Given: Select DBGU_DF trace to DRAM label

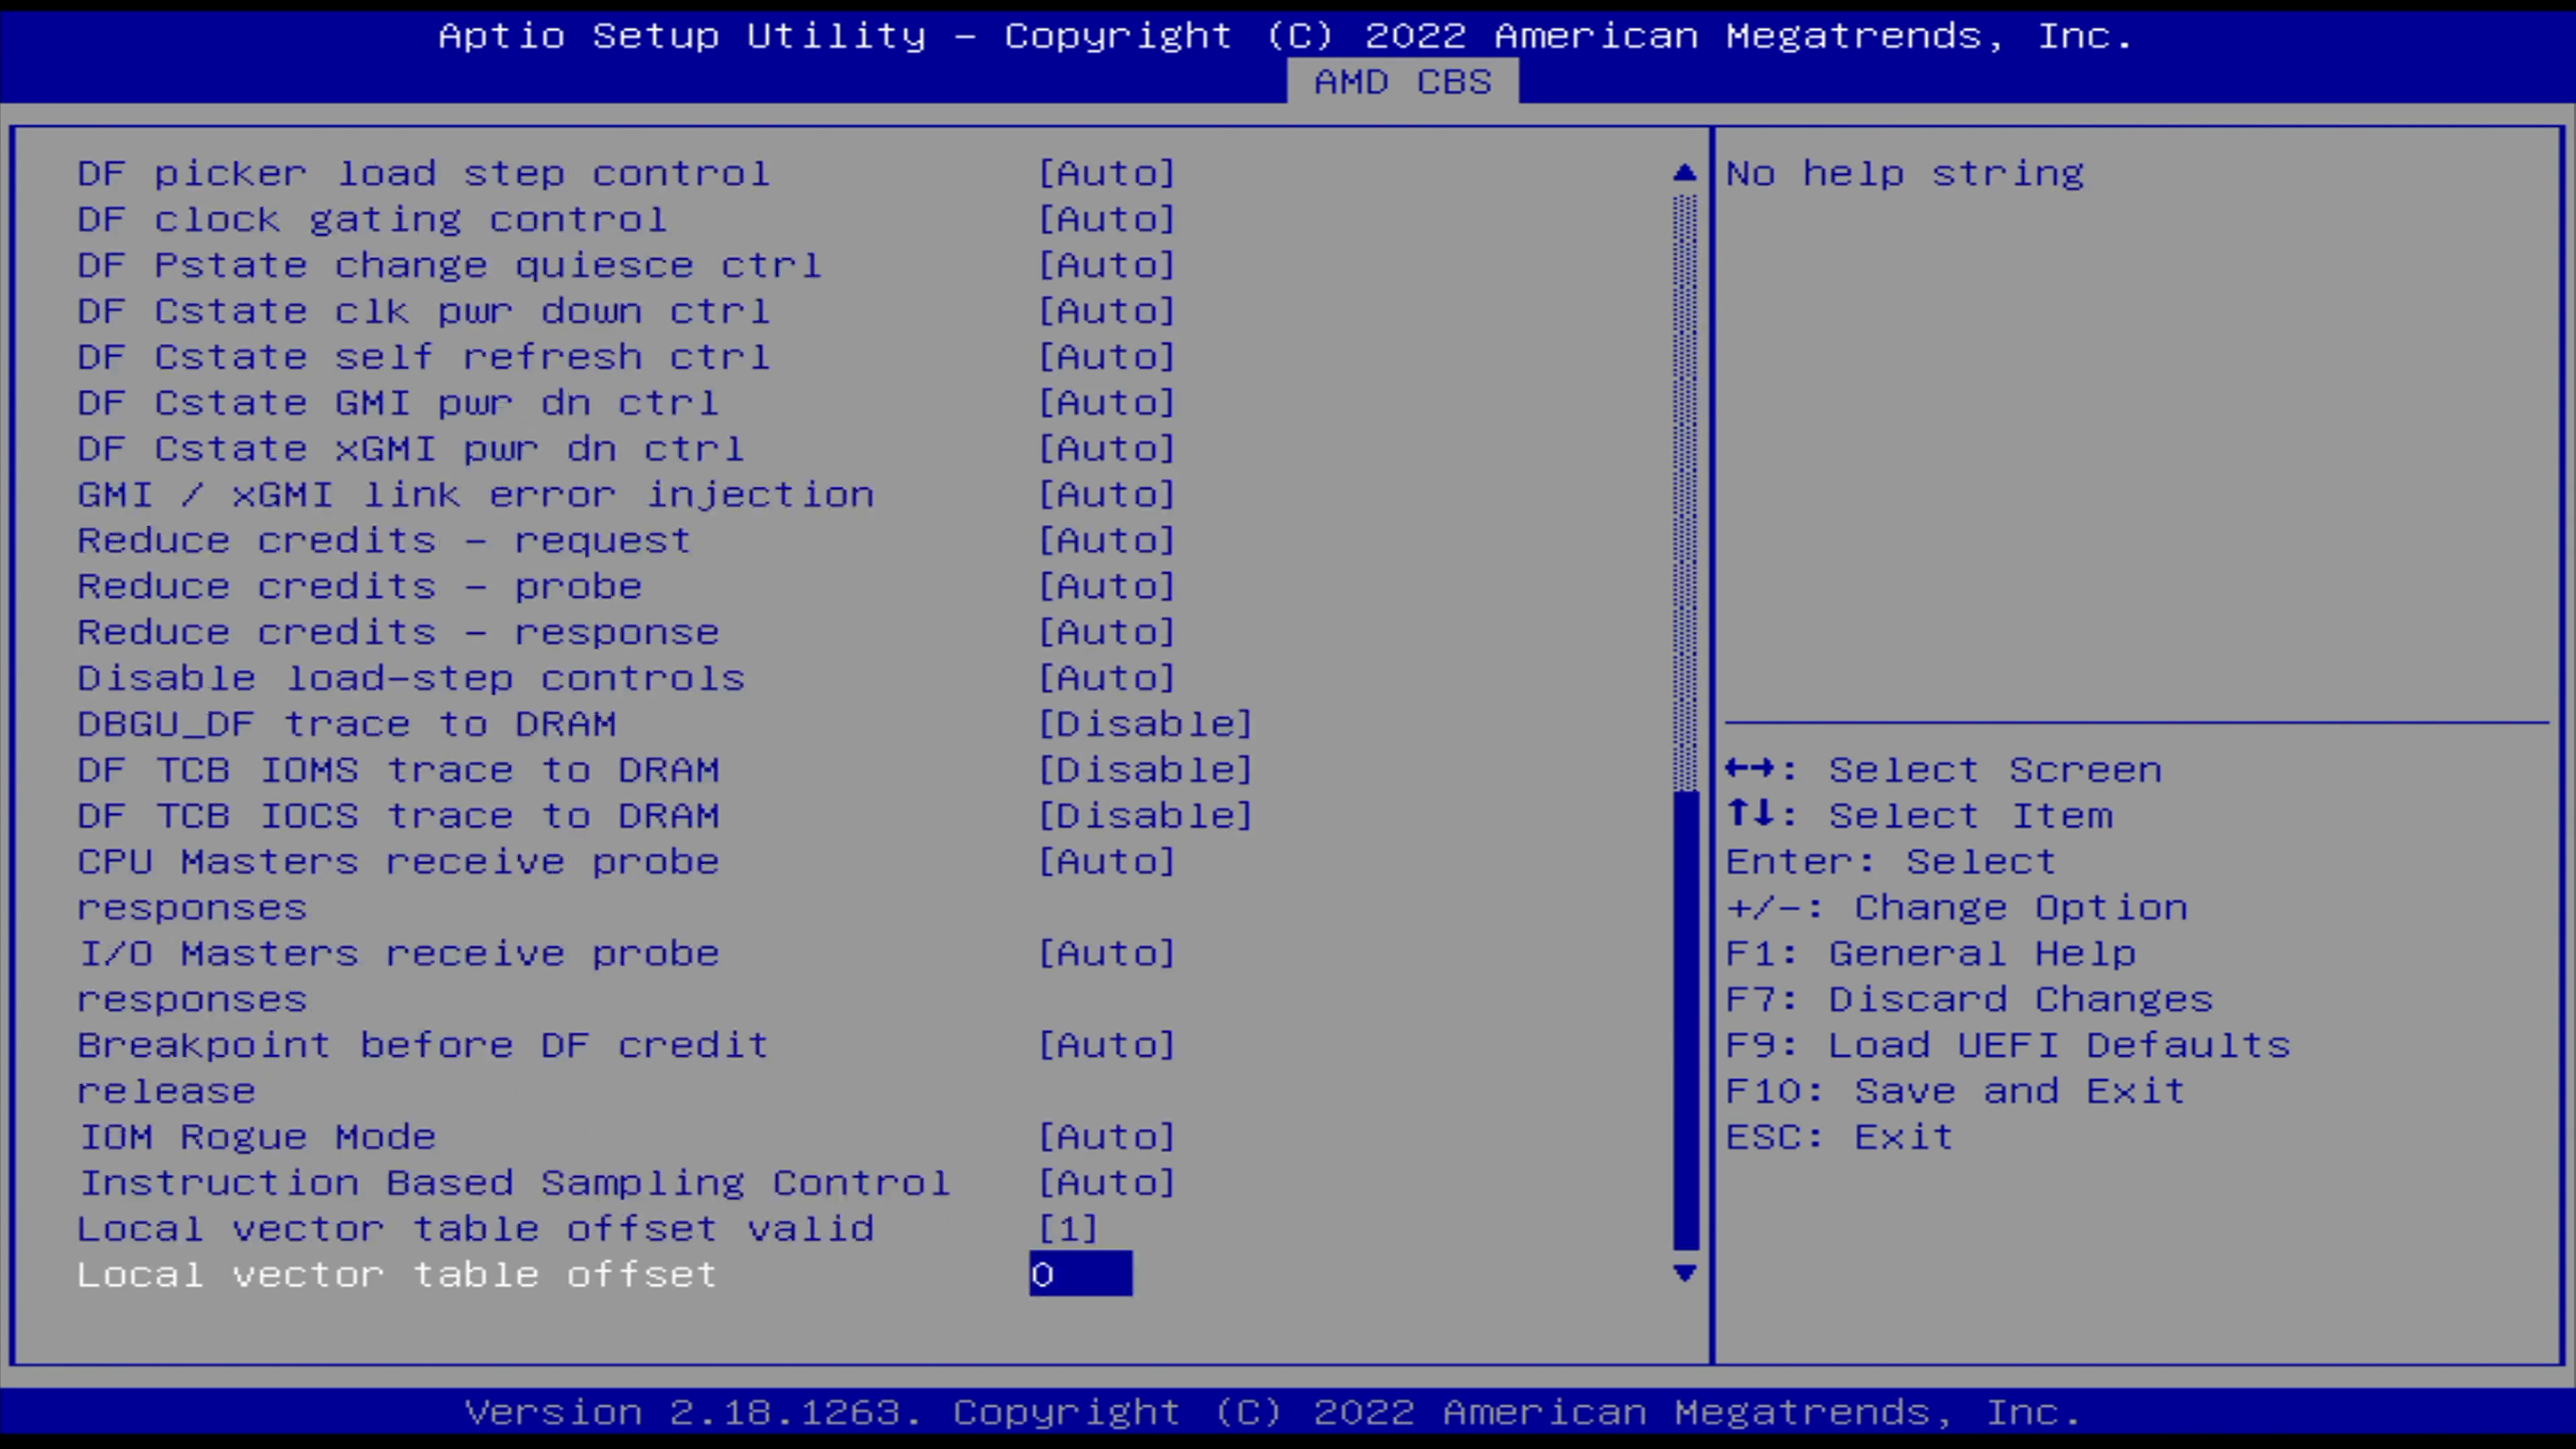Looking at the screenshot, I should [347, 724].
